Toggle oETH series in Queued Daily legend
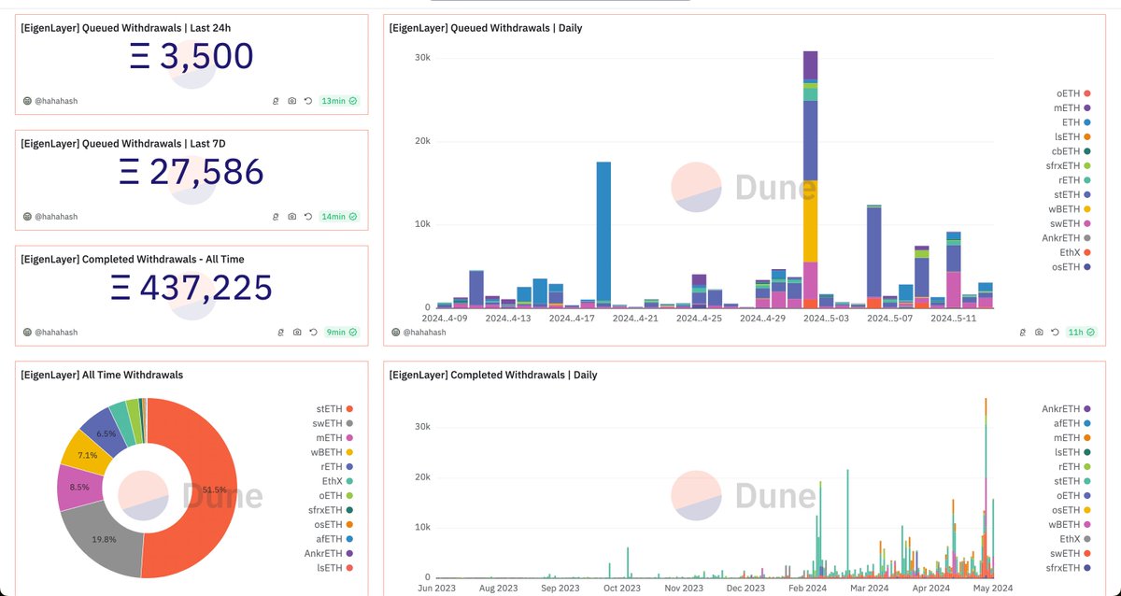This screenshot has height=596, width=1121. [x=1073, y=93]
